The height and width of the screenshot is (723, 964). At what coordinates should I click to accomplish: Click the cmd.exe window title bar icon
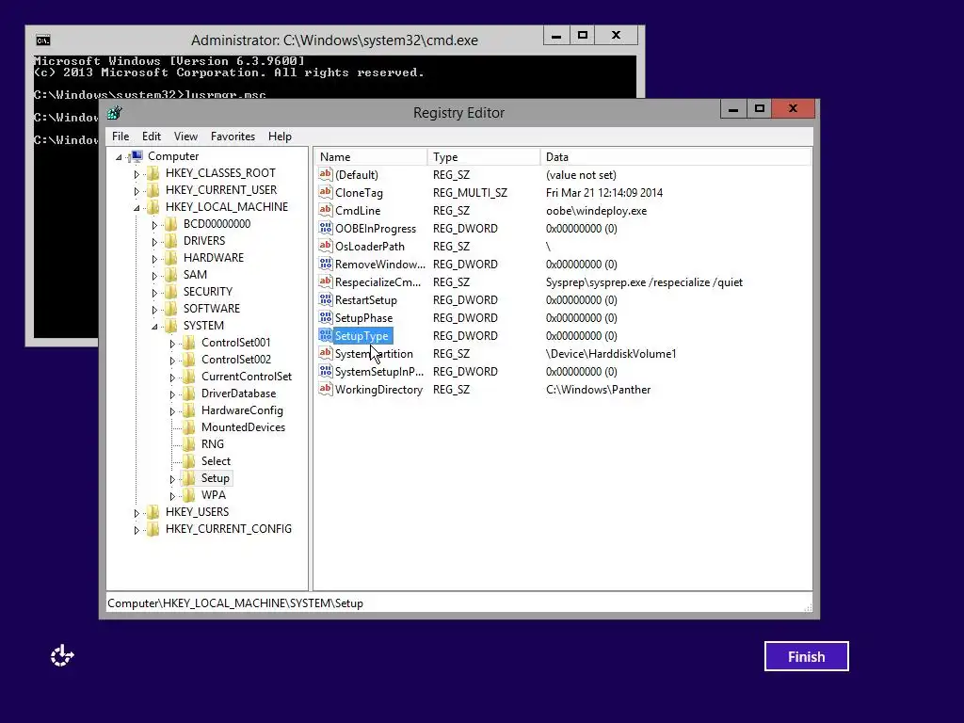click(43, 40)
